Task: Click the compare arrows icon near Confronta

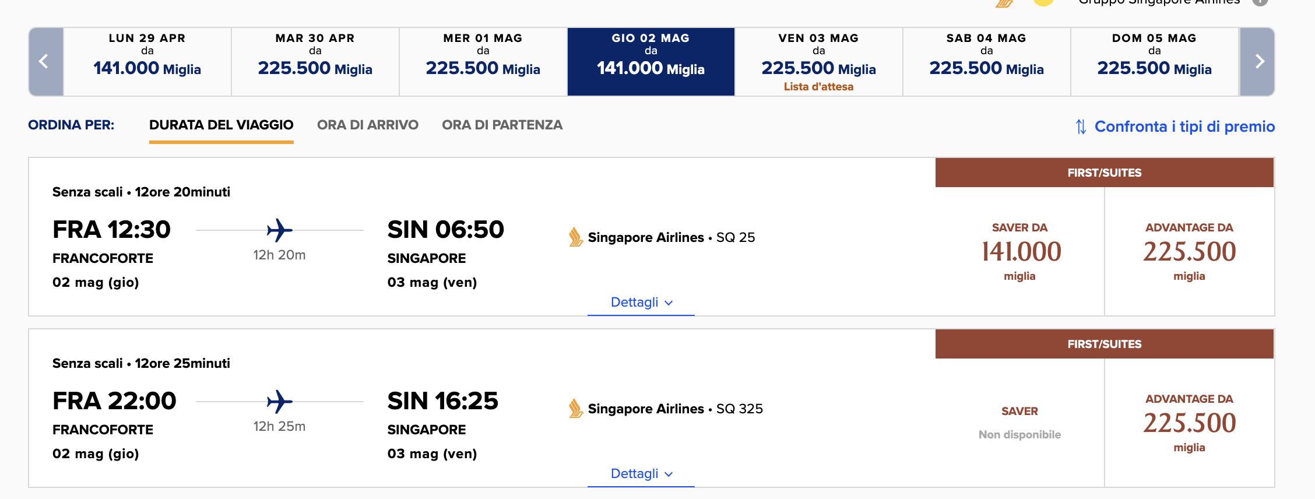Action: (1081, 126)
